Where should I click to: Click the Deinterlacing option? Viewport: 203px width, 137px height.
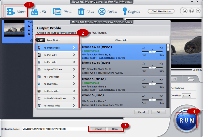coord(177,88)
